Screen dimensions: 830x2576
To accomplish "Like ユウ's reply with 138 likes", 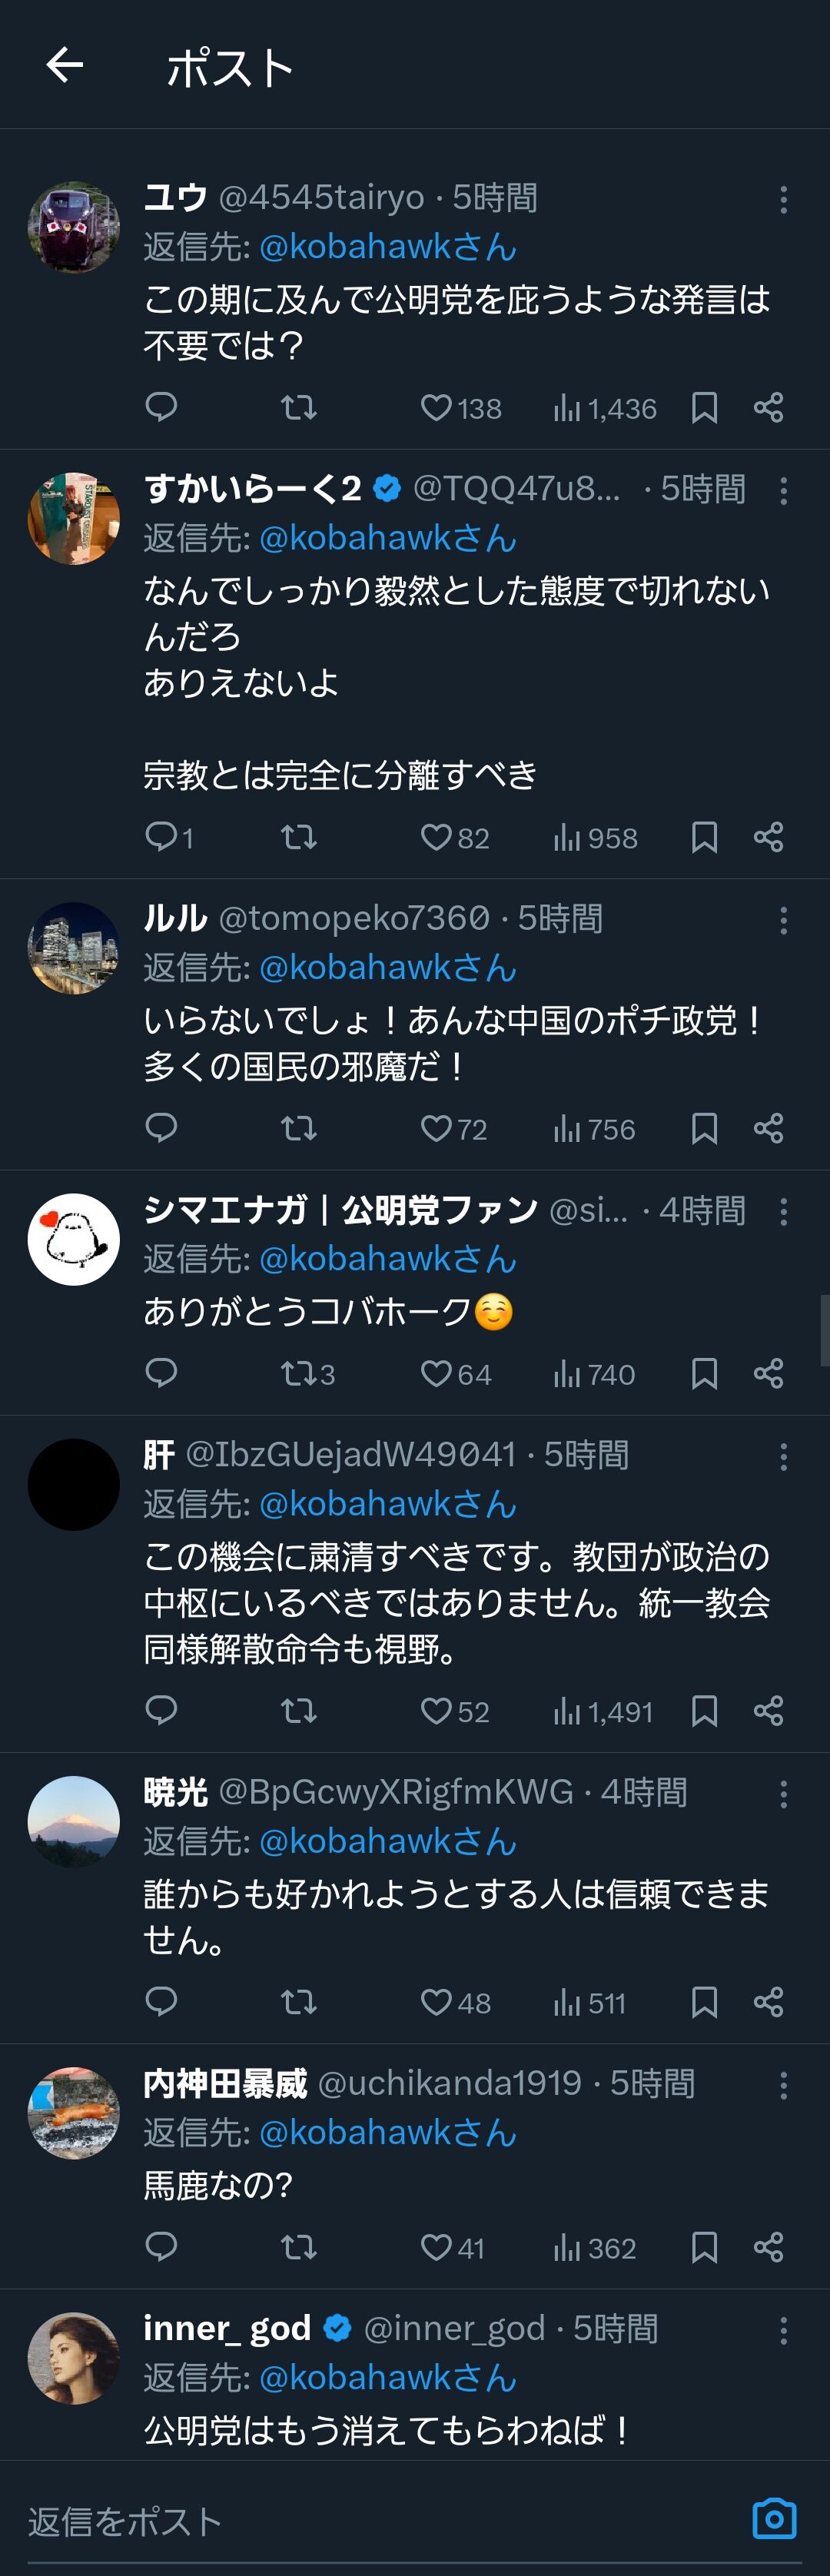I will pos(436,407).
